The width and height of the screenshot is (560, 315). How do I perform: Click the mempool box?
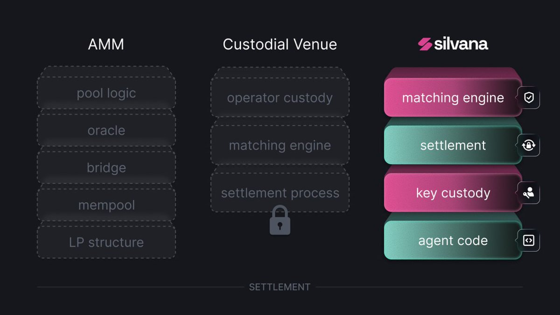click(106, 204)
